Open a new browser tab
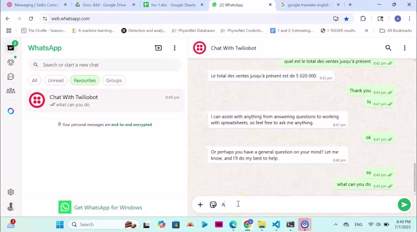The image size is (417, 232). click(350, 5)
